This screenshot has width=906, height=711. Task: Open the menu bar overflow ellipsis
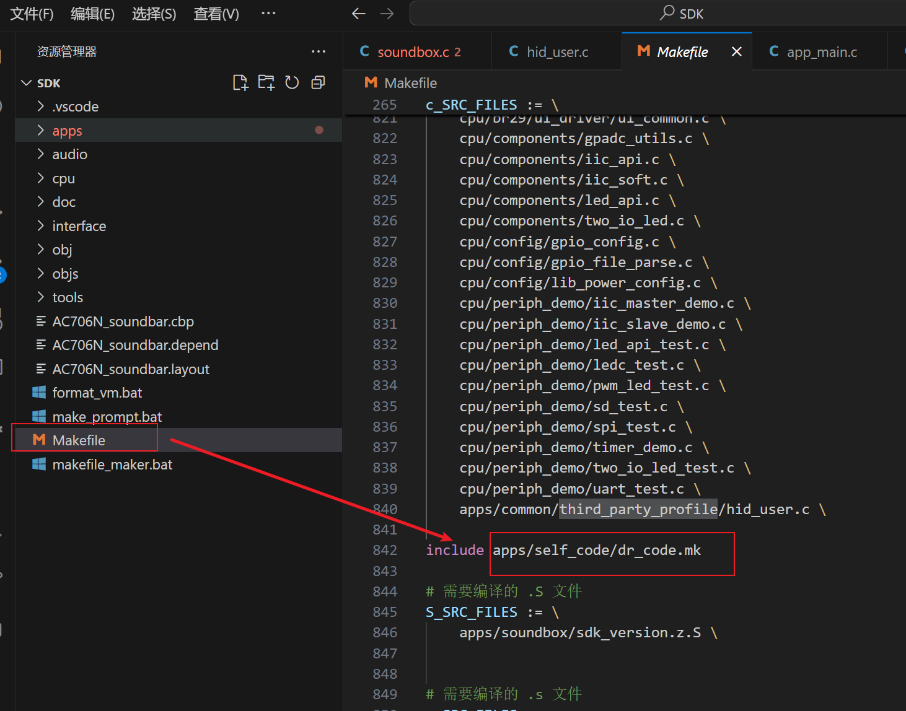268,14
